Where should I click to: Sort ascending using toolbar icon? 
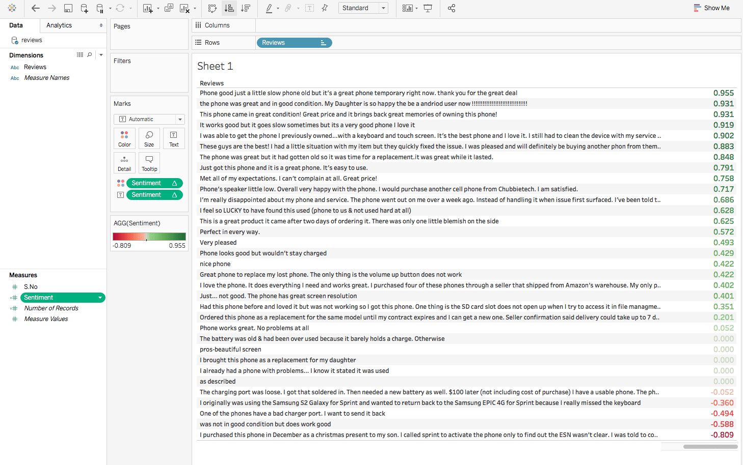click(229, 8)
